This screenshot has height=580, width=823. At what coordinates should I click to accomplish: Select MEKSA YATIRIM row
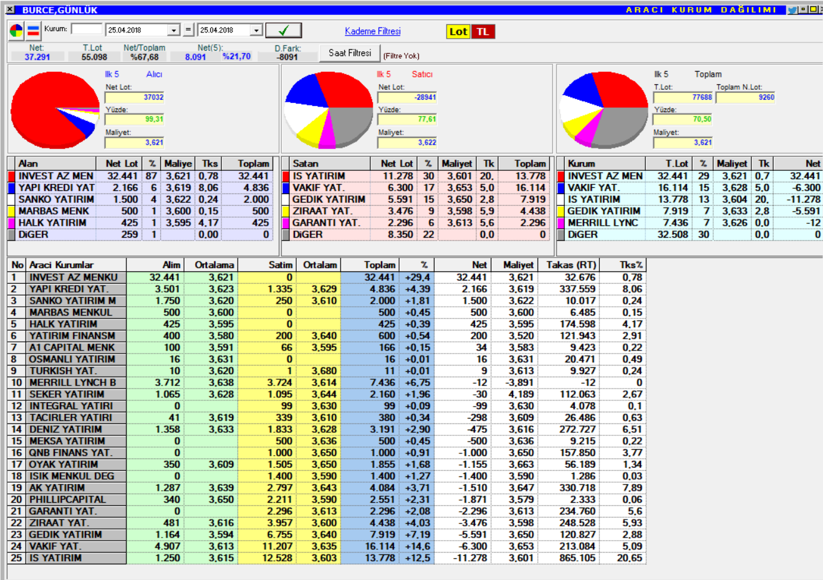click(x=327, y=441)
